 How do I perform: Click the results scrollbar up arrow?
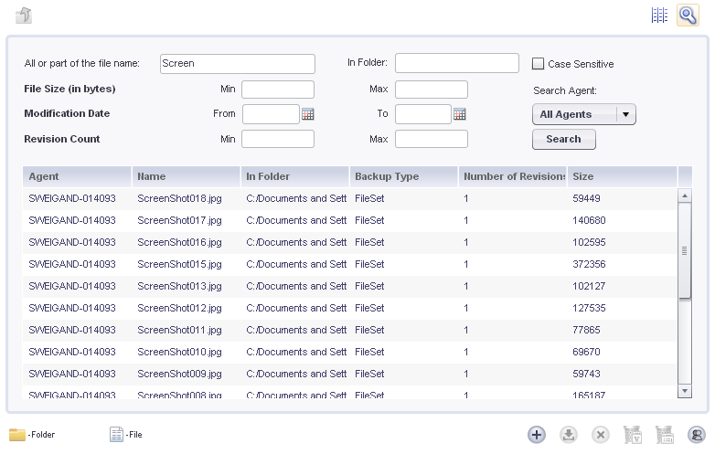pos(685,195)
